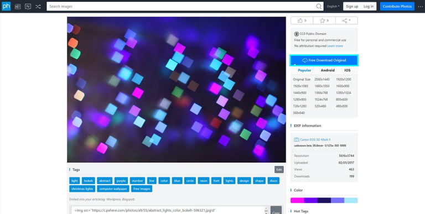Open the three-dots more menu
Viewport: 425px width, 214px height.
tap(420, 7)
